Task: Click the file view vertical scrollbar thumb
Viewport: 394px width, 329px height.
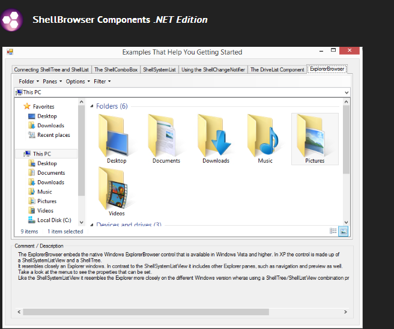Action: (346, 139)
